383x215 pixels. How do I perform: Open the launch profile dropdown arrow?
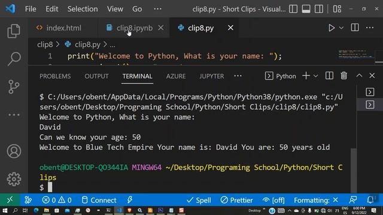pos(315,76)
